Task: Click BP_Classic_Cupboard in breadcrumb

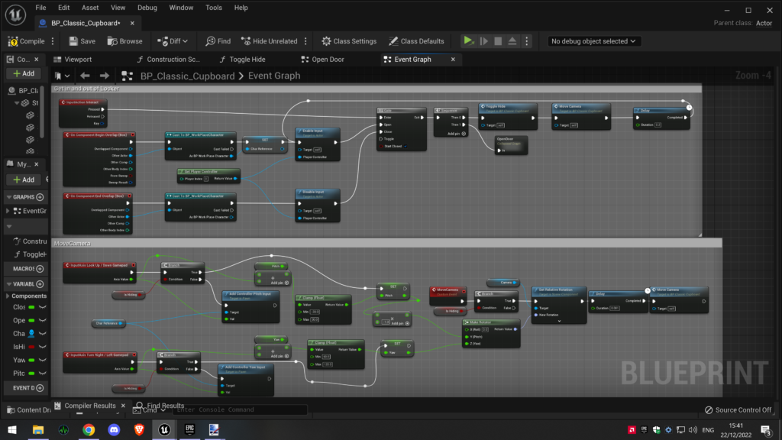Action: [x=188, y=76]
